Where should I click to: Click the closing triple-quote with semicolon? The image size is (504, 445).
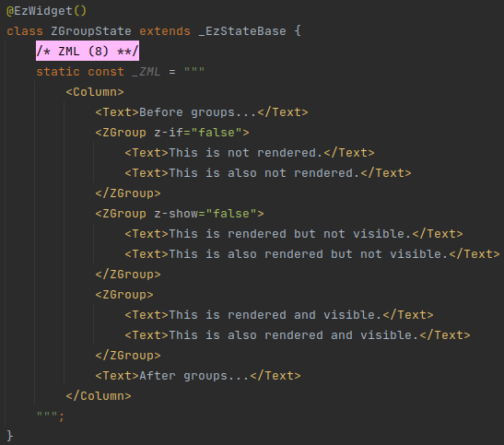(x=50, y=416)
